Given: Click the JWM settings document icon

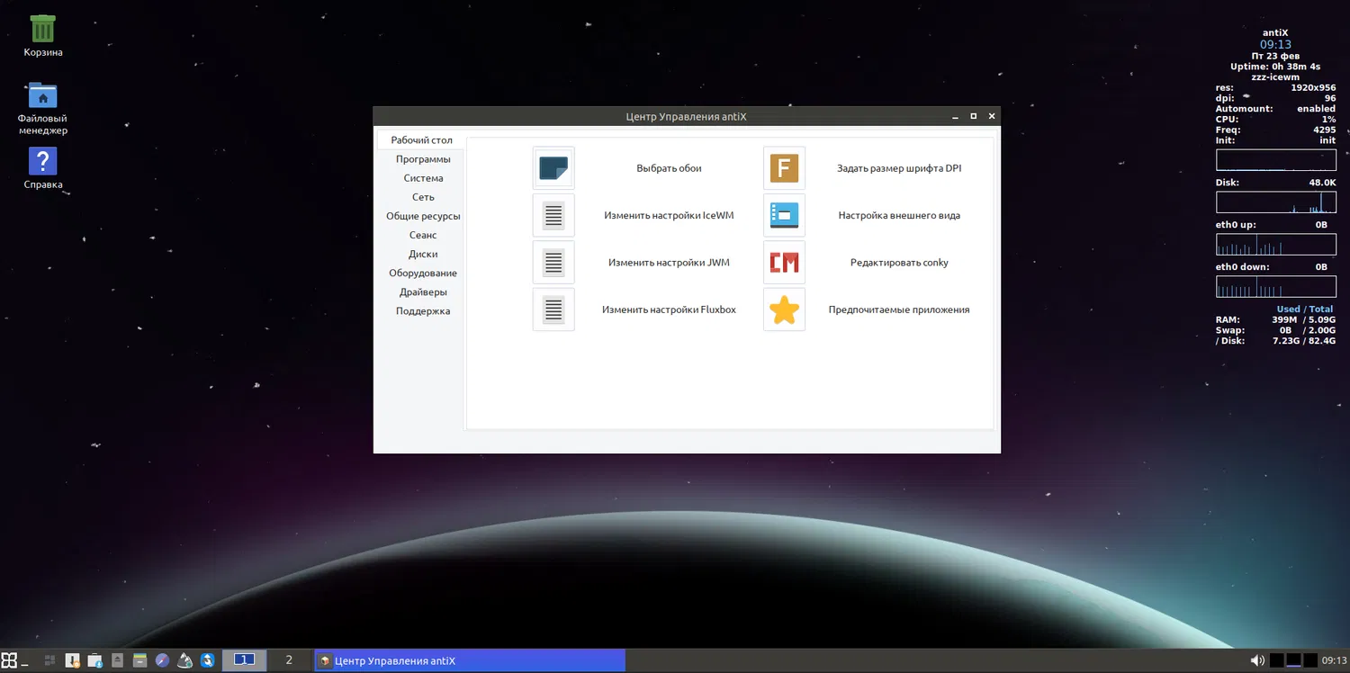Looking at the screenshot, I should click(553, 263).
